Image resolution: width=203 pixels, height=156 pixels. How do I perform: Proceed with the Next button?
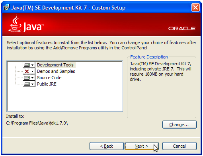pos(142,146)
